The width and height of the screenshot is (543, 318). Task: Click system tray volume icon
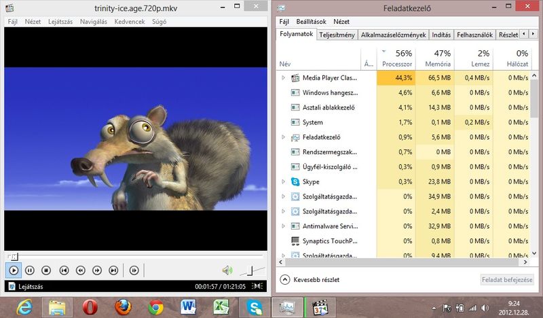pyautogui.click(x=485, y=308)
